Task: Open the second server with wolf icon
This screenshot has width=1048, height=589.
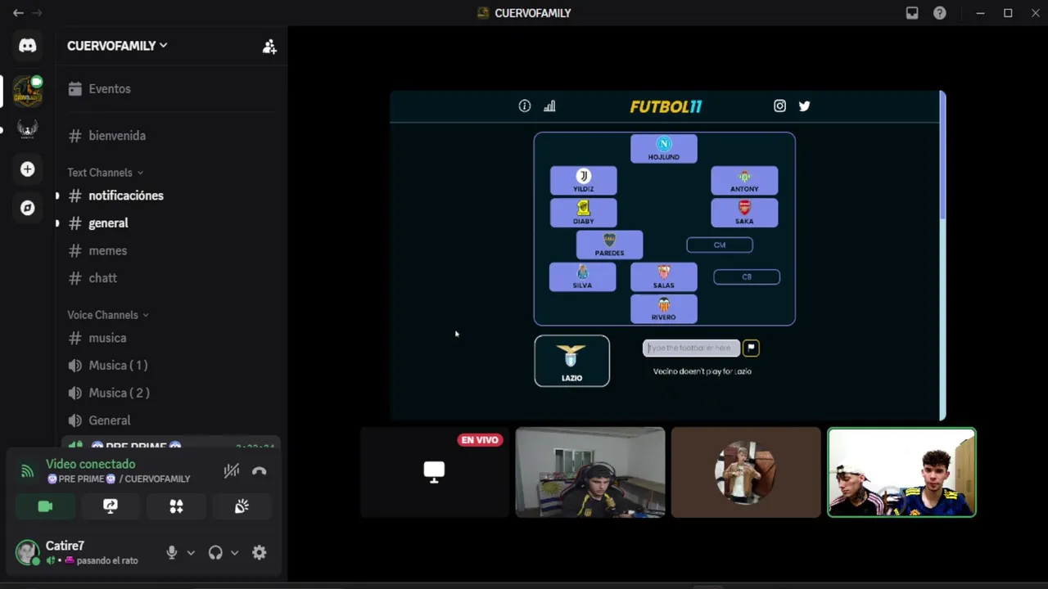Action: pos(27,129)
